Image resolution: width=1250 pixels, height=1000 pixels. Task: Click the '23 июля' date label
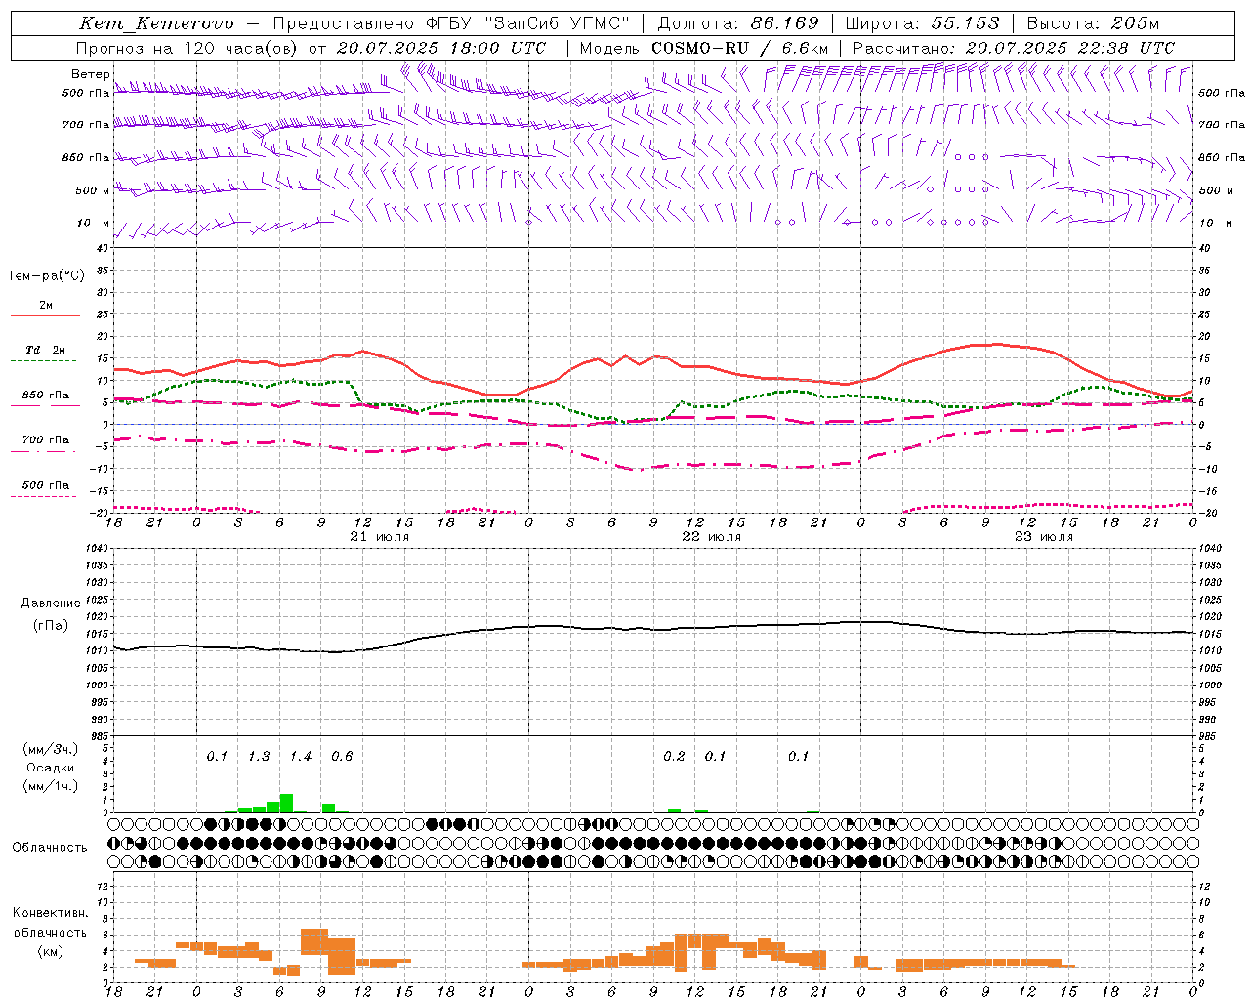click(x=1044, y=537)
